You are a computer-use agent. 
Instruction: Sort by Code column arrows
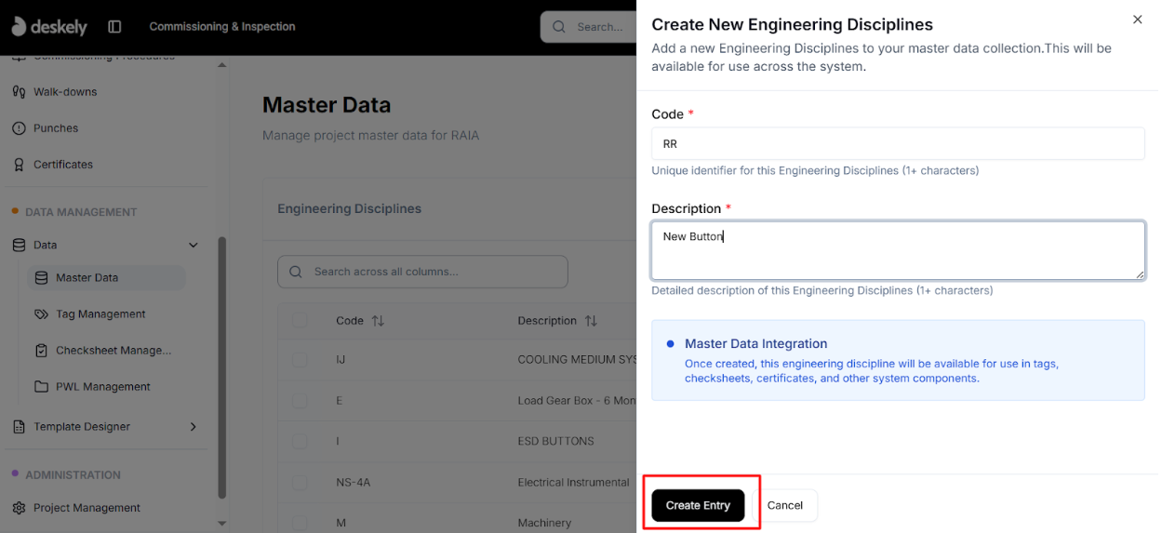(x=378, y=321)
